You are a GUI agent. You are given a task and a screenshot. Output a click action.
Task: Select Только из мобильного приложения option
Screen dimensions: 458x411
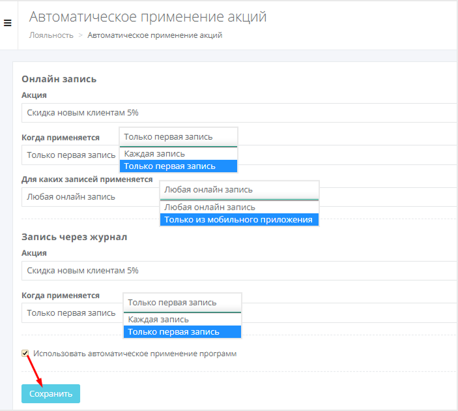coord(238,220)
